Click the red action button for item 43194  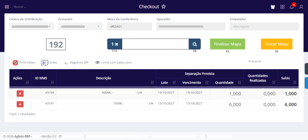20,94
